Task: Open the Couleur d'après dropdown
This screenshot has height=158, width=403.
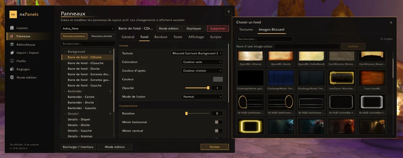Action: [202, 70]
